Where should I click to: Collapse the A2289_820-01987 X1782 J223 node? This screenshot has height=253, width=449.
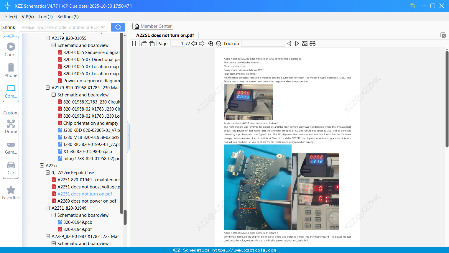click(x=48, y=236)
